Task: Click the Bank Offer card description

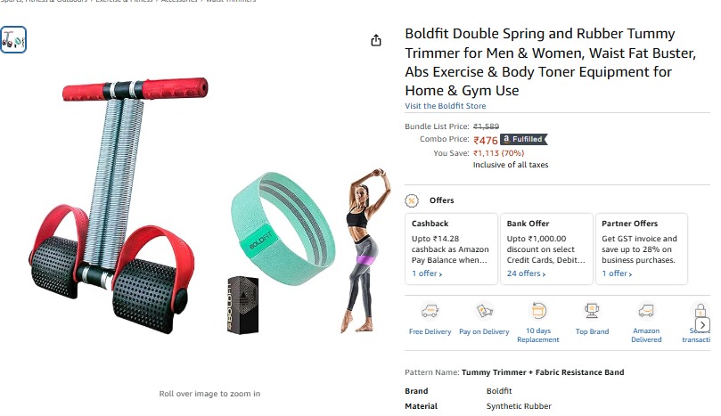Action: [545, 249]
